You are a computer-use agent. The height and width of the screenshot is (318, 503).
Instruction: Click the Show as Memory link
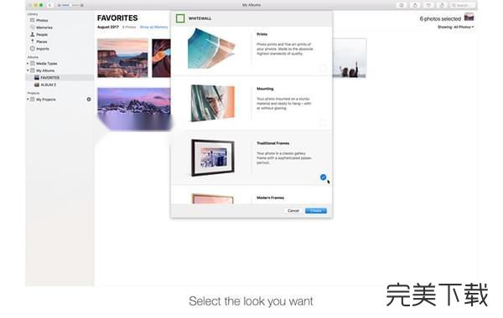click(x=153, y=27)
